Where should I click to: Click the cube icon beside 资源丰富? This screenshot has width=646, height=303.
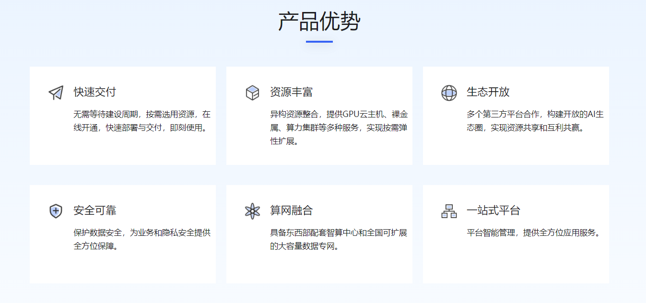coord(252,93)
